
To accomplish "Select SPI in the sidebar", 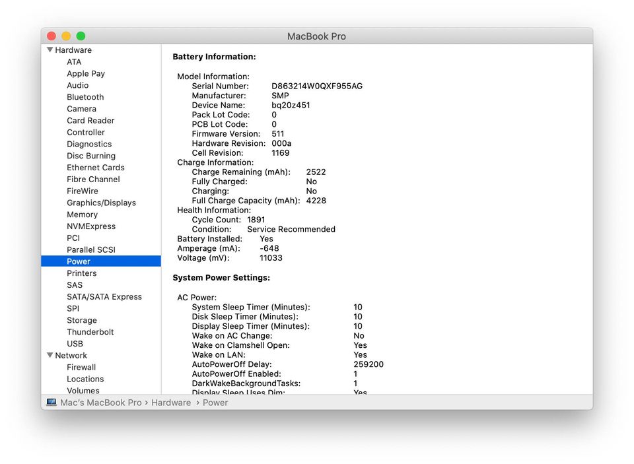I will [73, 308].
